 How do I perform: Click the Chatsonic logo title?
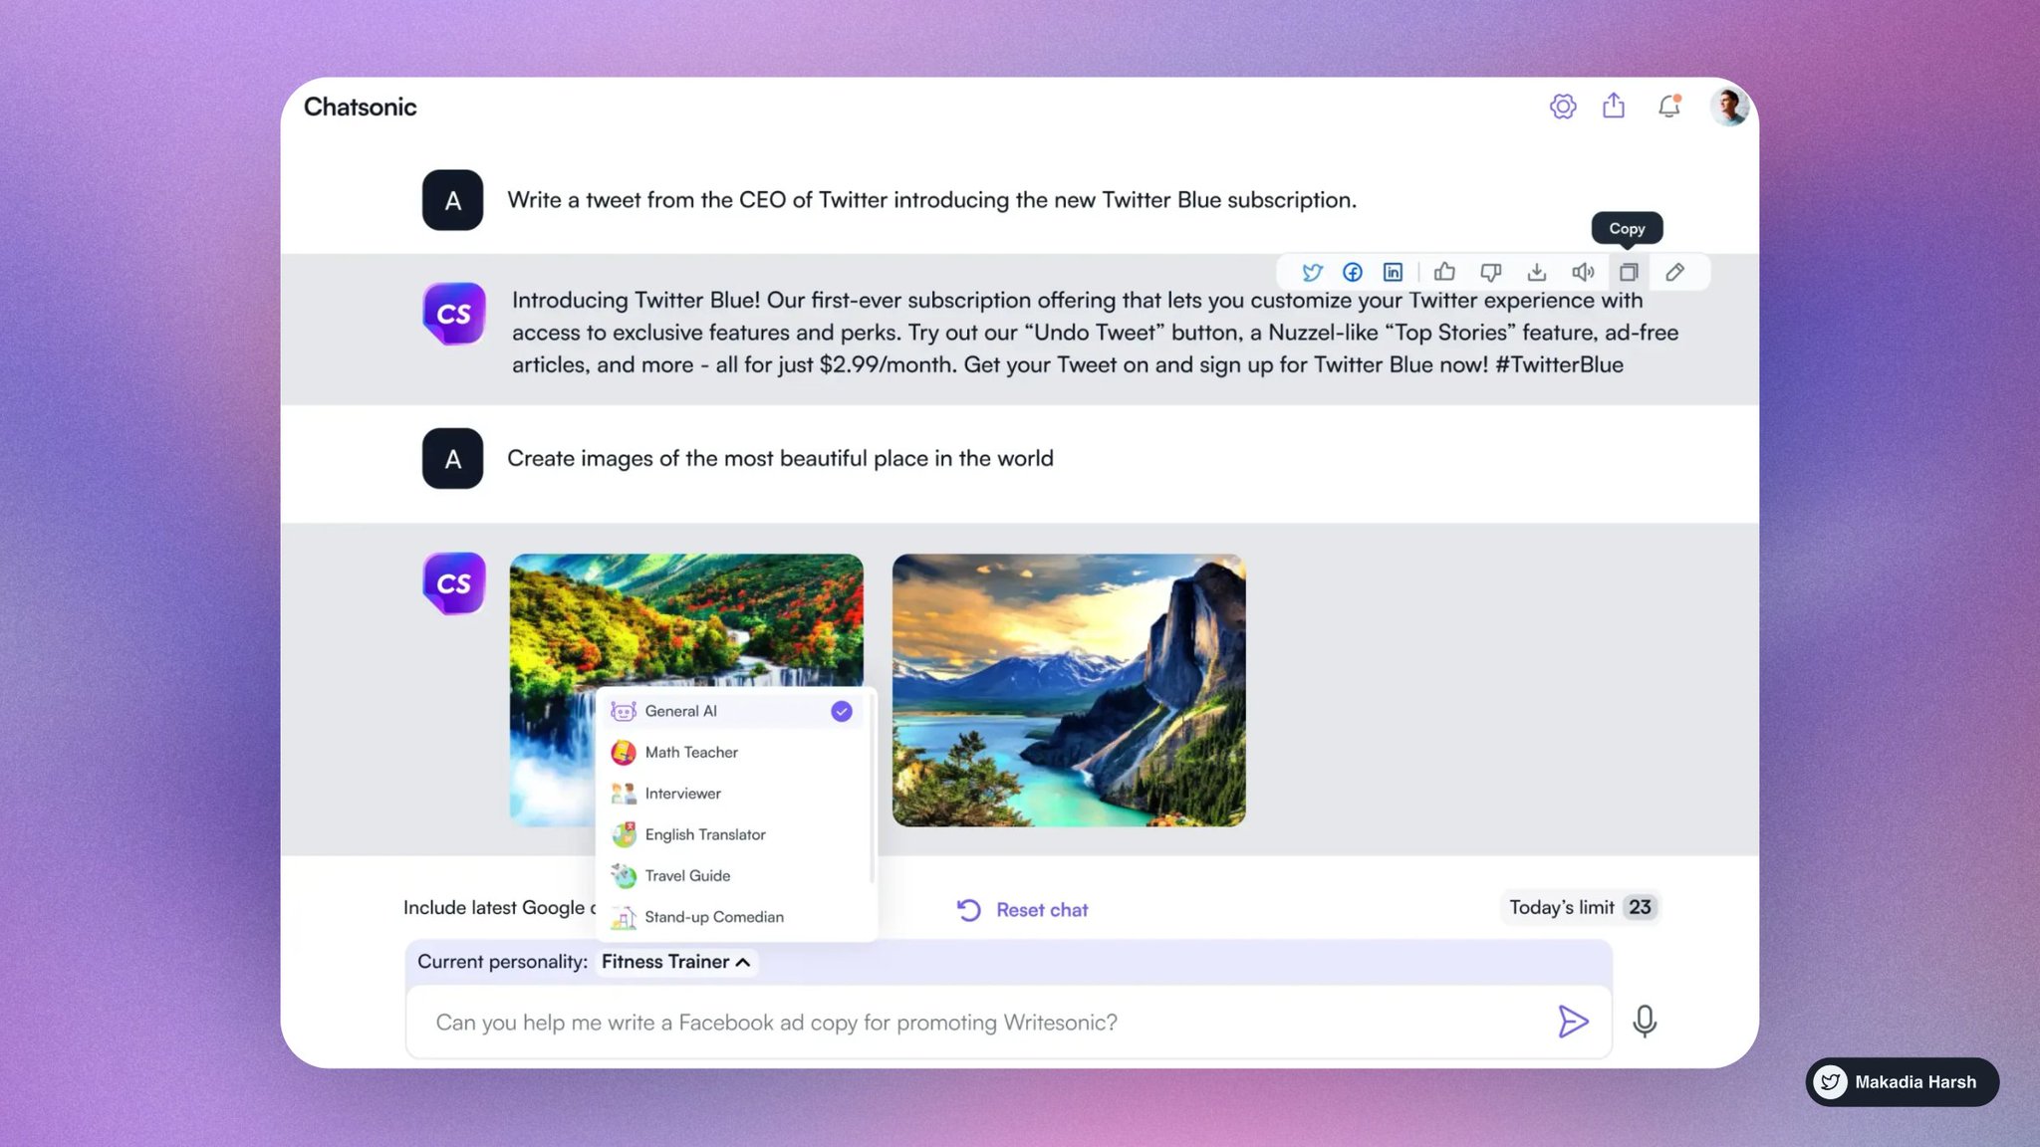(x=360, y=107)
